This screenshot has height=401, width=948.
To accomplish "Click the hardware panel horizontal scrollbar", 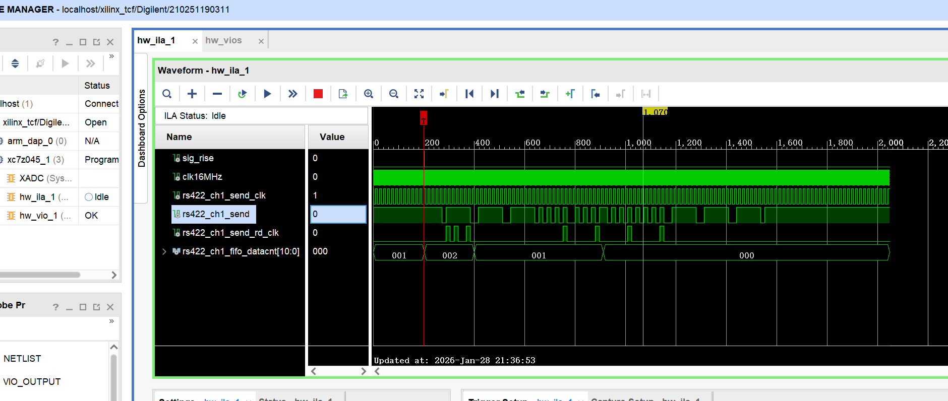I will [40, 275].
